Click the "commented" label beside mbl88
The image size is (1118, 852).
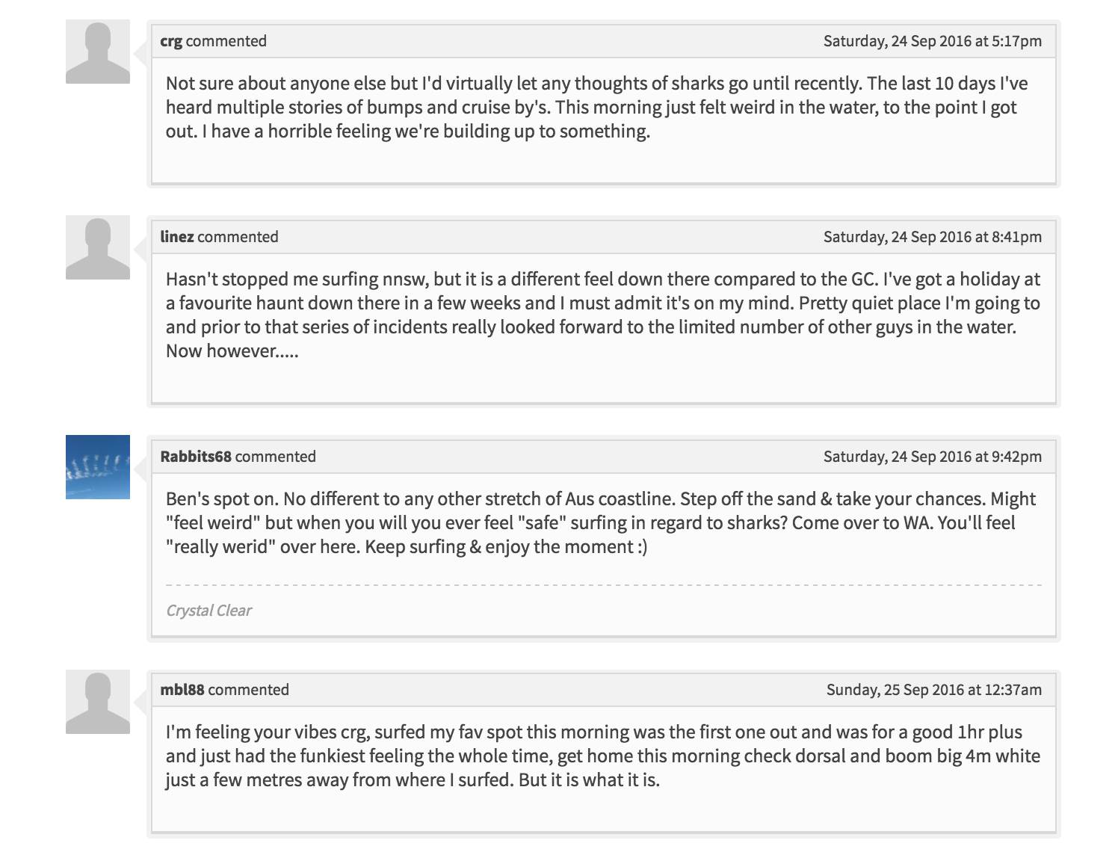(248, 690)
